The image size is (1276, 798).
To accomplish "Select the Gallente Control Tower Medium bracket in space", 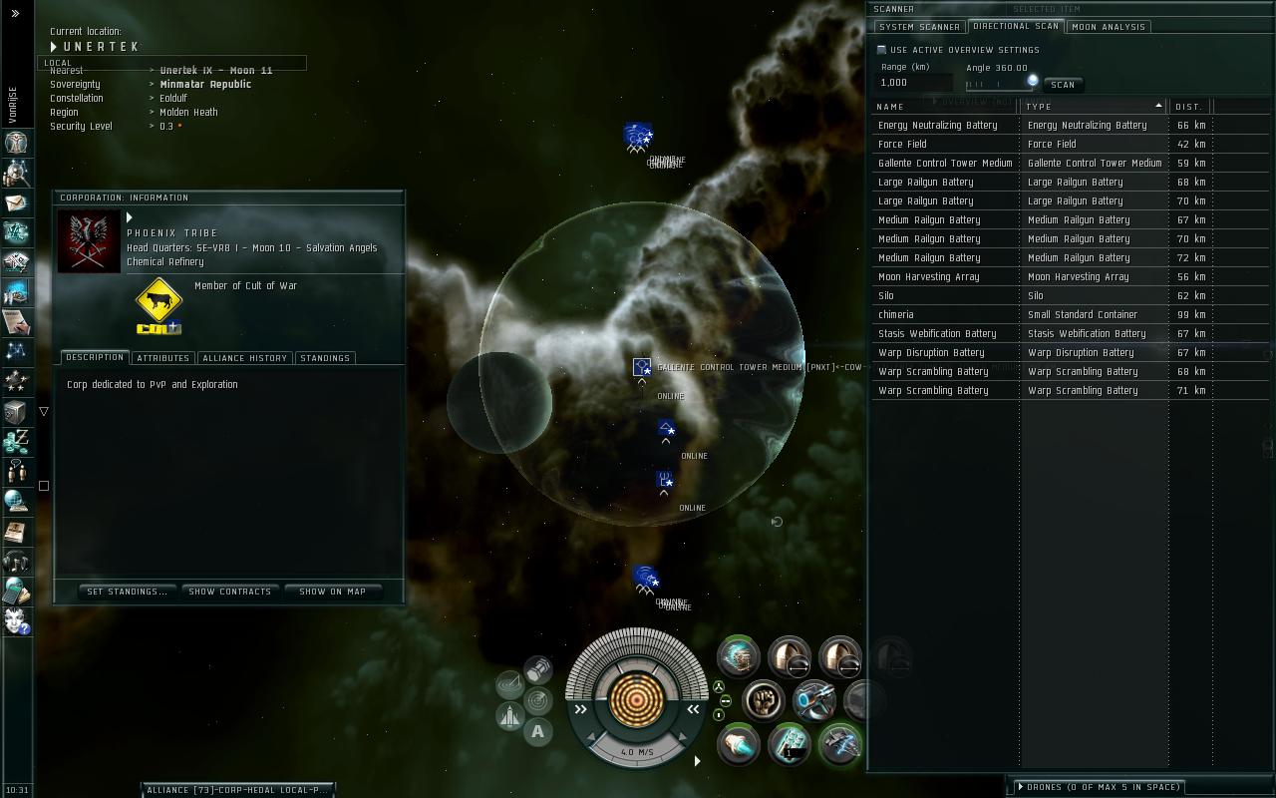I will click(642, 368).
